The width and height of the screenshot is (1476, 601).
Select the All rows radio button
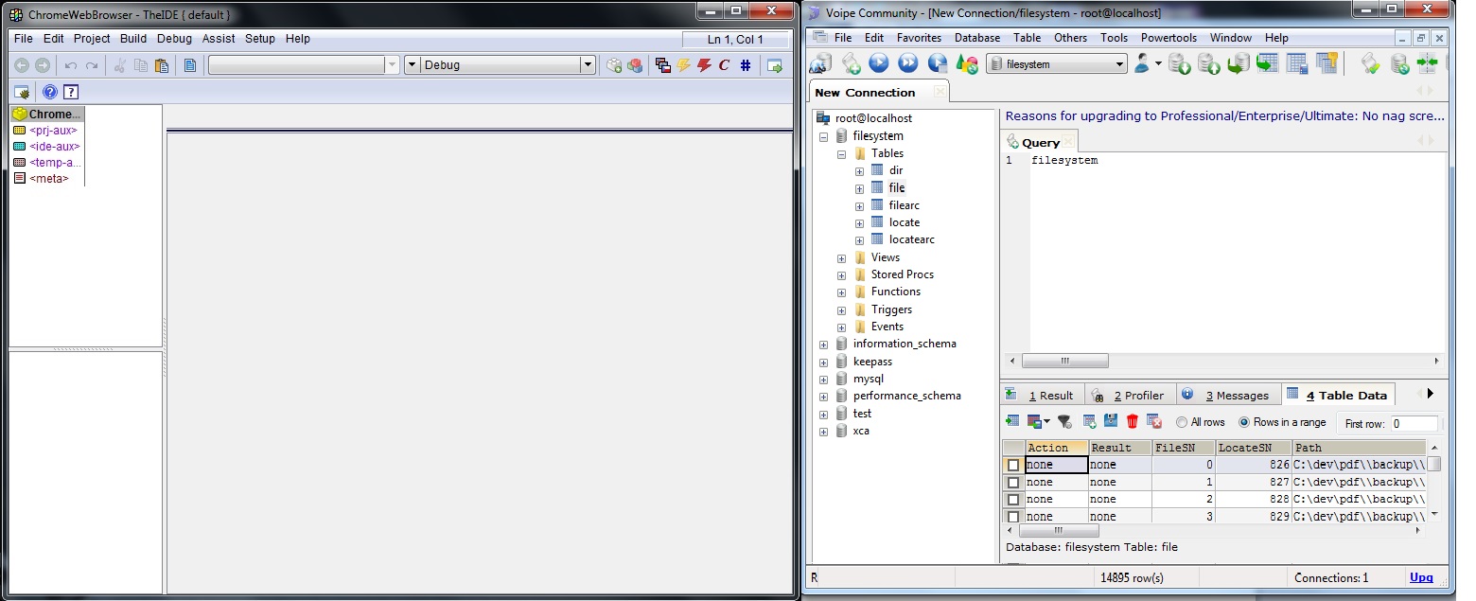1182,422
